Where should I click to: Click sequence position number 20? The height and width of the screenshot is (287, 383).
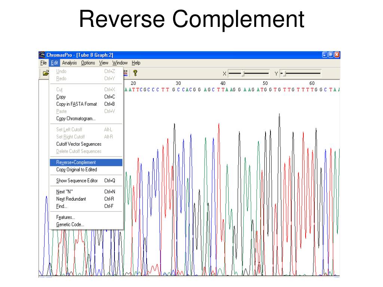pos(134,83)
